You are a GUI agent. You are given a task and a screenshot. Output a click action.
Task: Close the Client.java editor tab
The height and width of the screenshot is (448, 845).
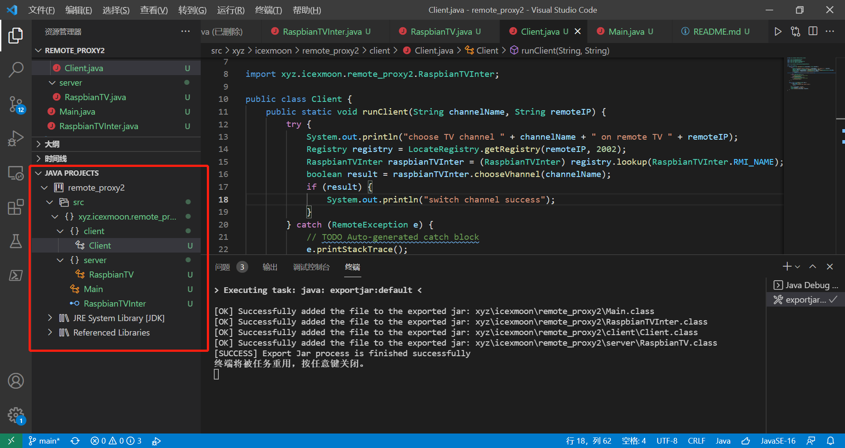click(x=578, y=32)
